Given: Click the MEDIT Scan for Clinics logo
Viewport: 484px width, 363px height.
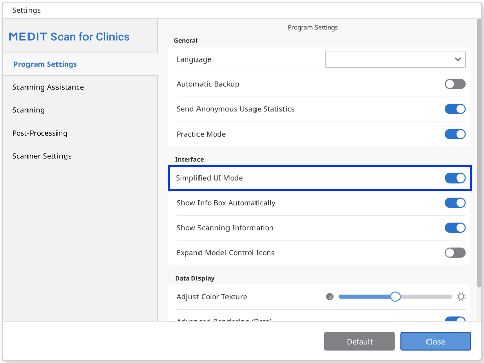Looking at the screenshot, I should point(69,37).
